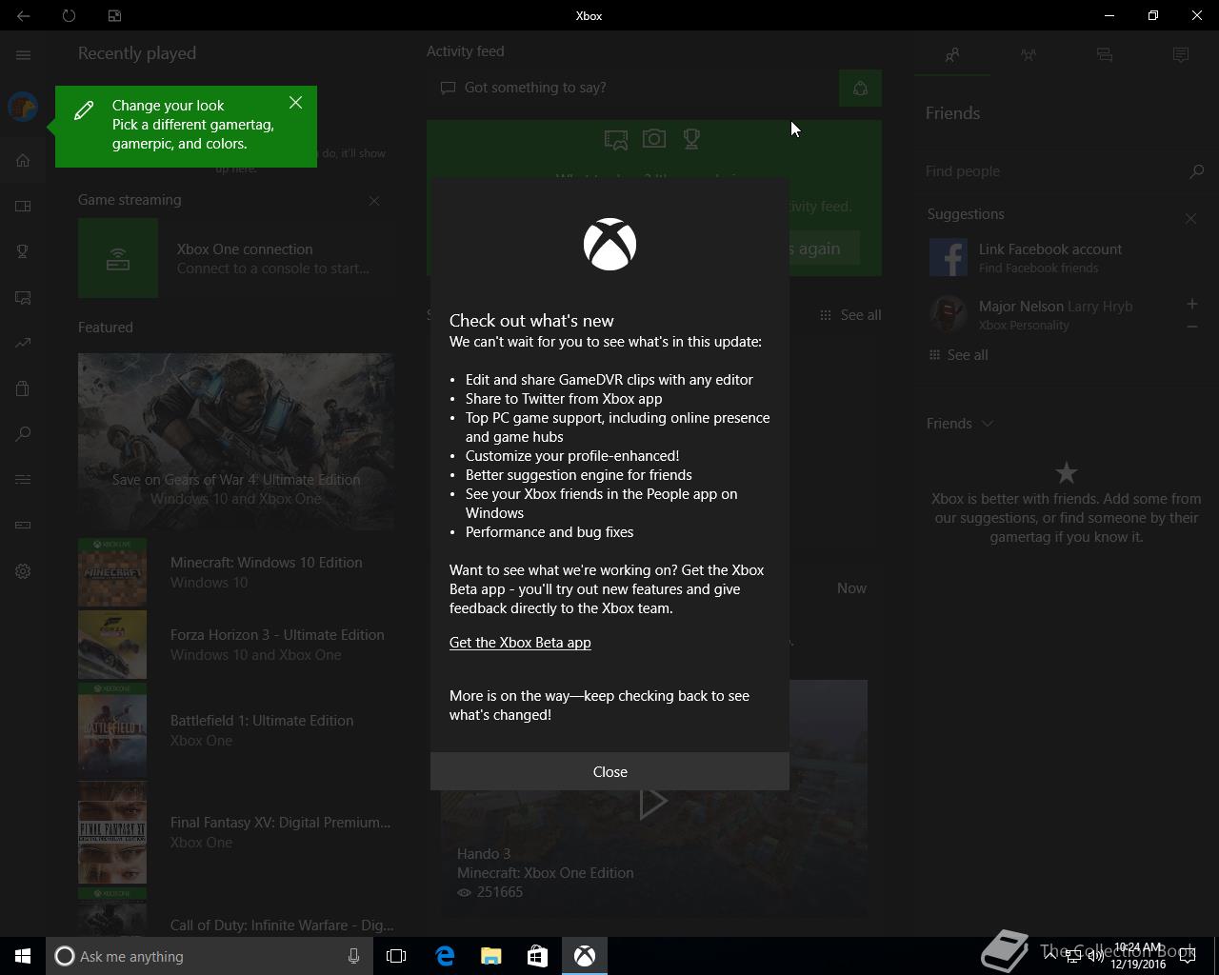Close the what's new dialog
Image resolution: width=1219 pixels, height=975 pixels.
click(x=609, y=771)
